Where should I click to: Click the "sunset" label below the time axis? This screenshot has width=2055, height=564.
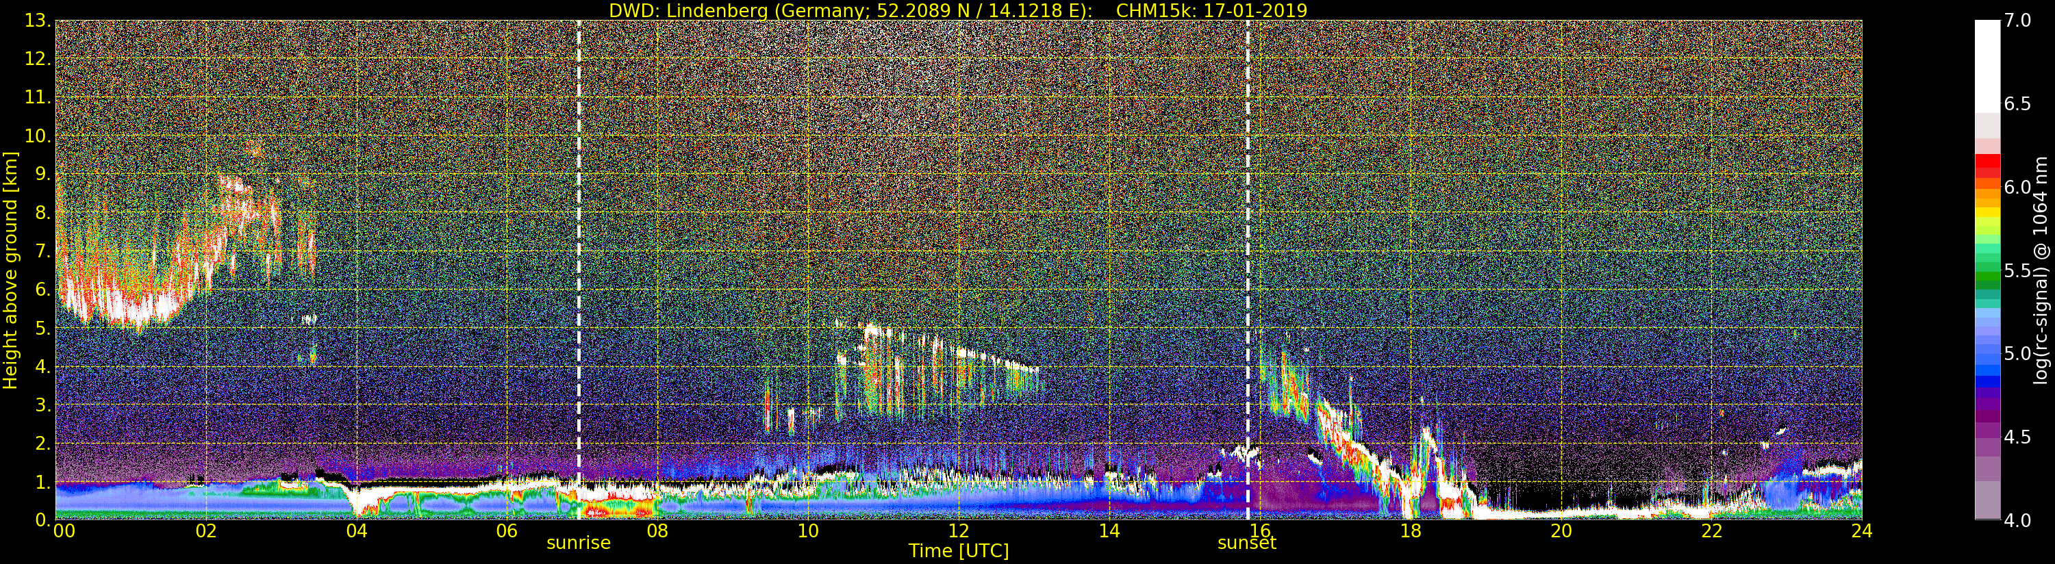pos(1247,543)
